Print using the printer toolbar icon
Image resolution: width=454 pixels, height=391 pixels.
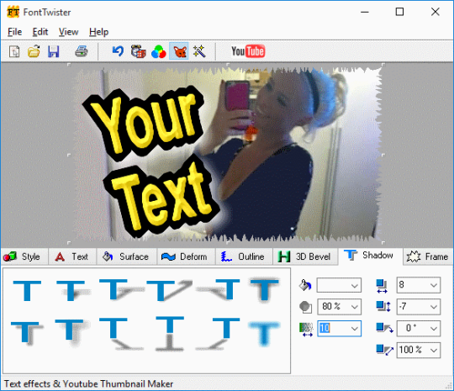[x=82, y=51]
